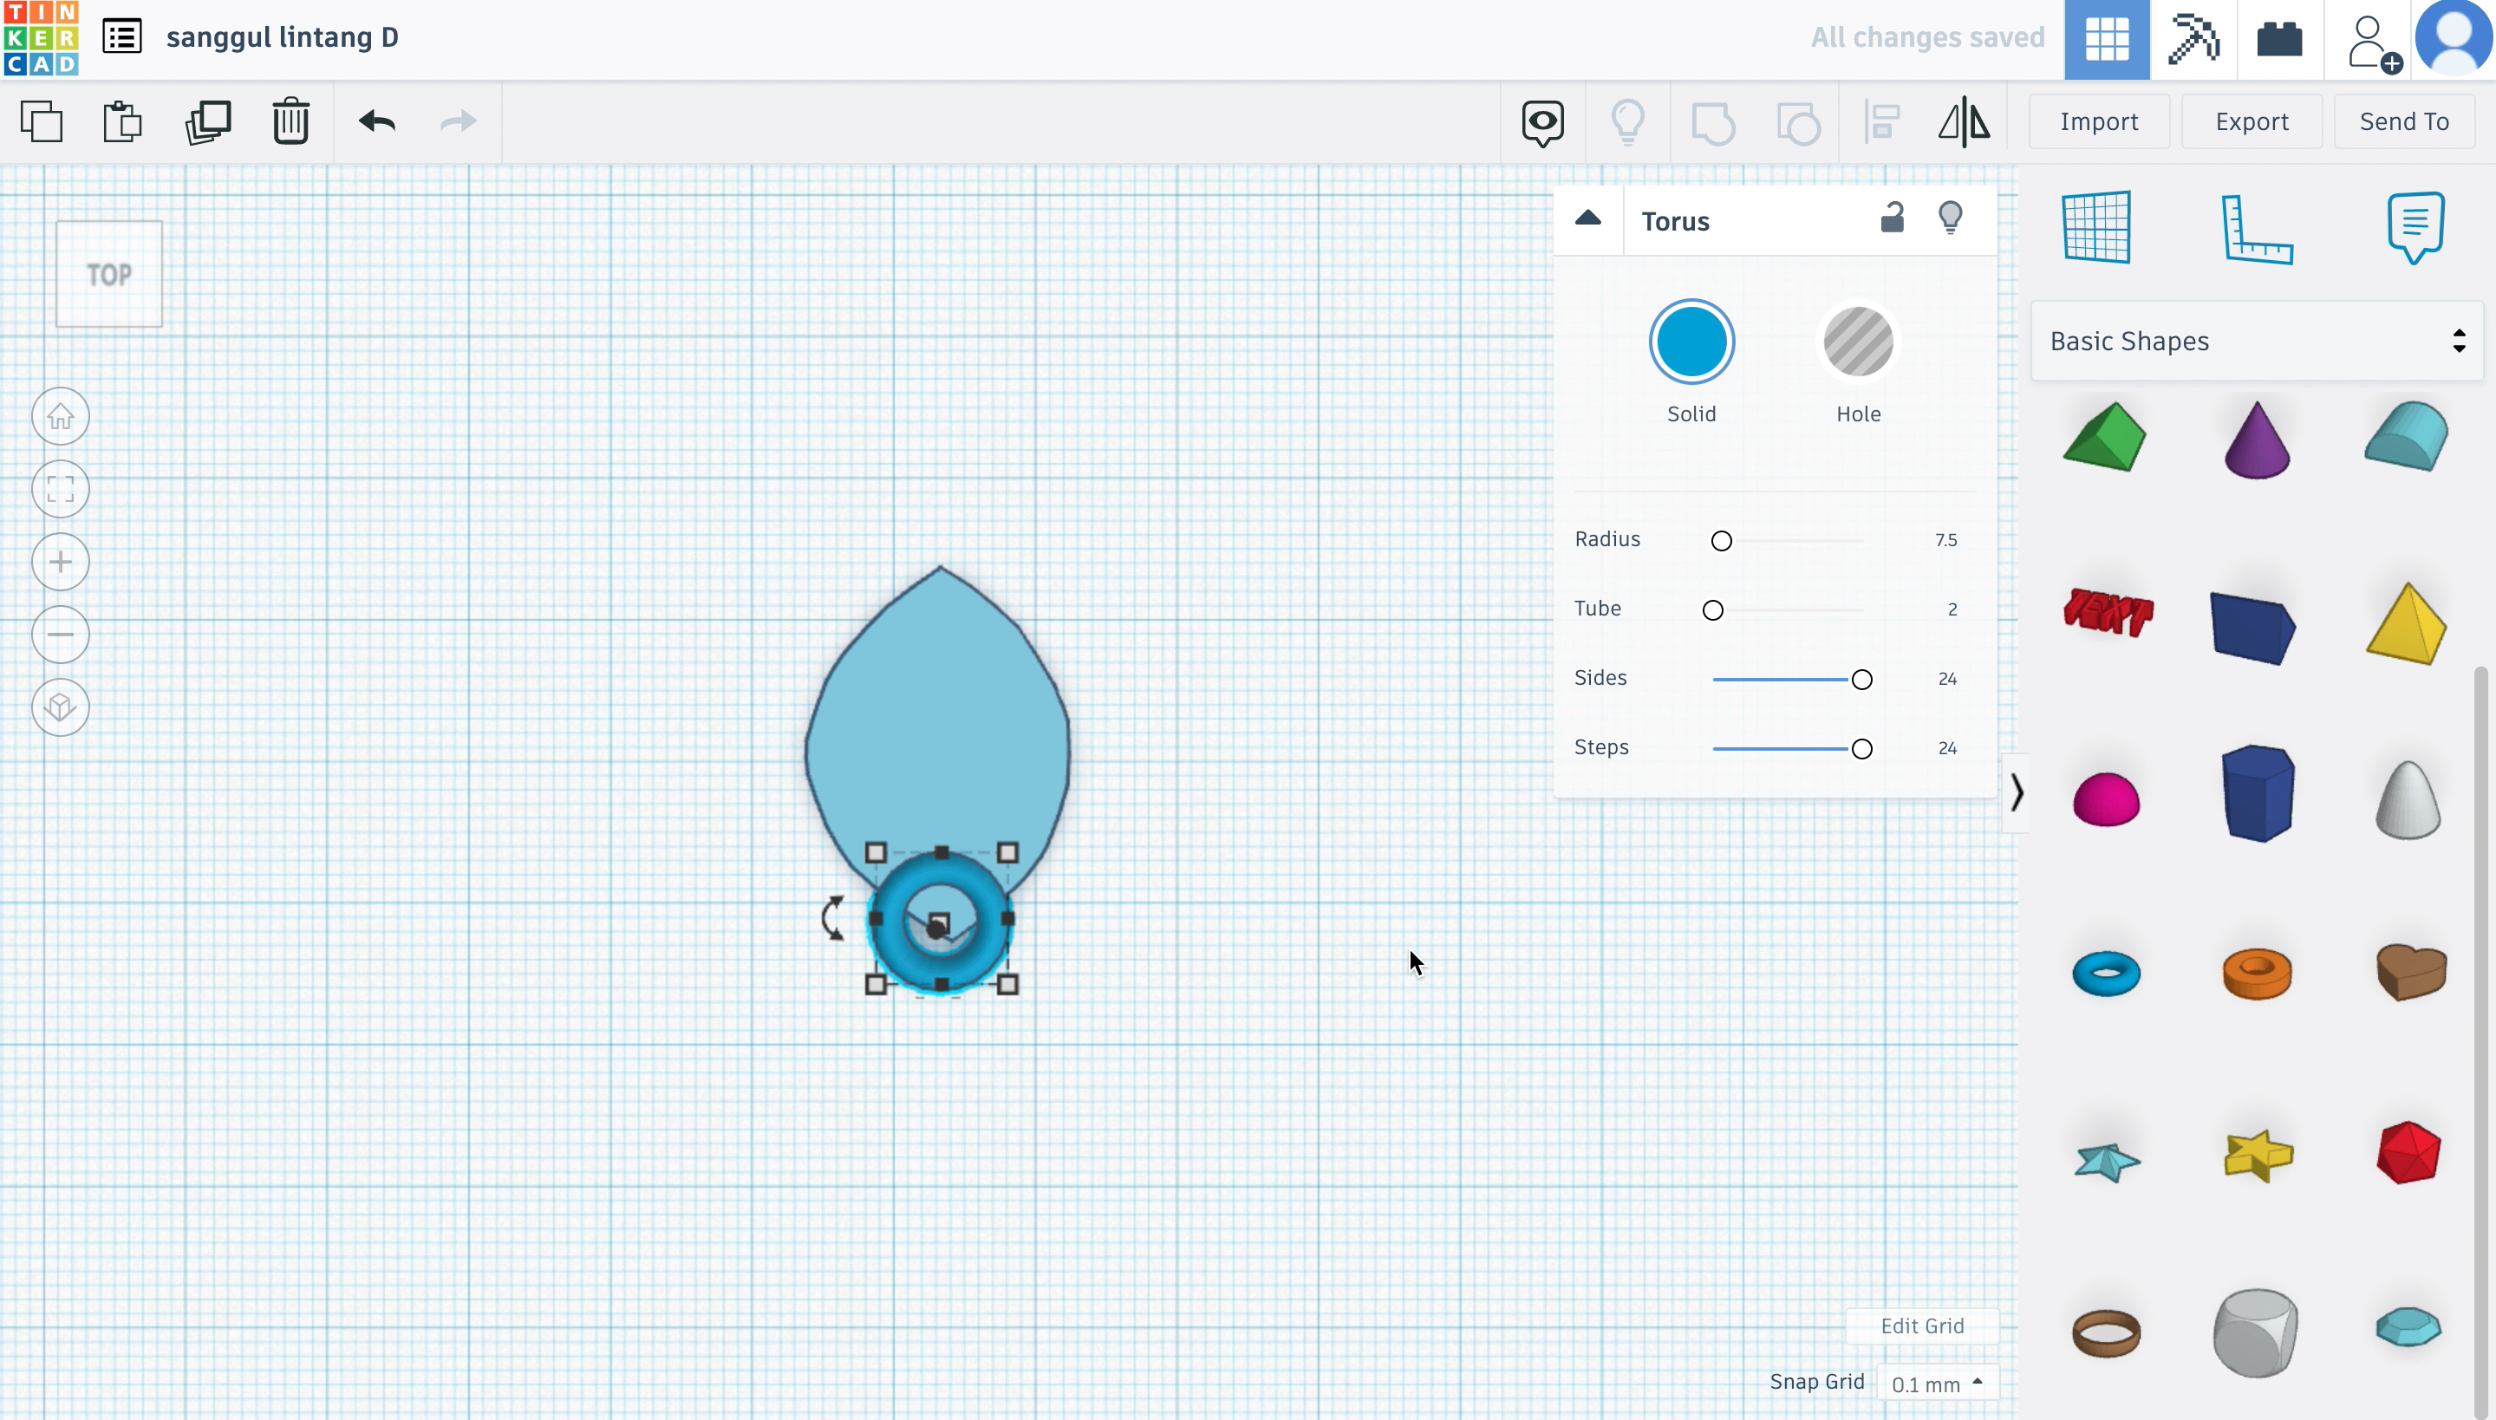Select the Notes tool

[x=2415, y=227]
